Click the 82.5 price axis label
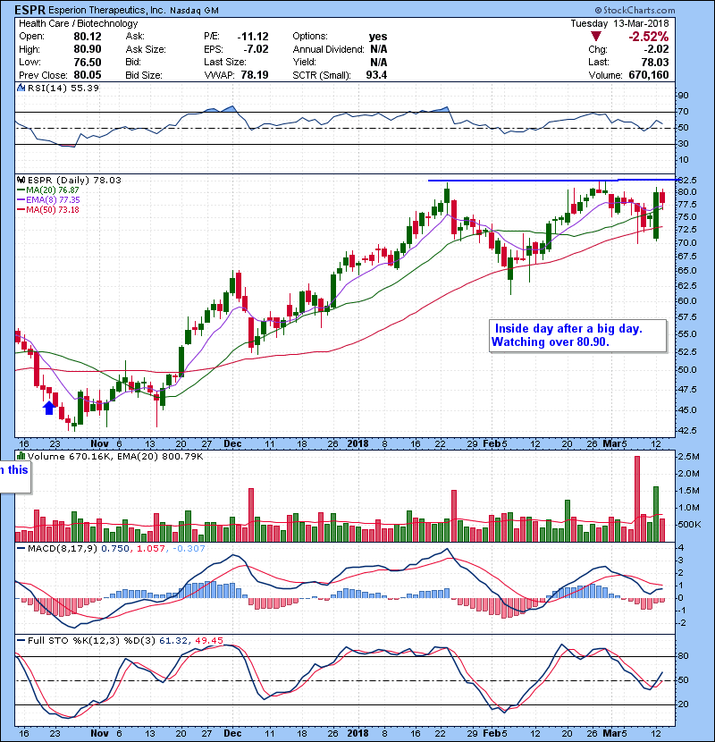 [x=686, y=180]
